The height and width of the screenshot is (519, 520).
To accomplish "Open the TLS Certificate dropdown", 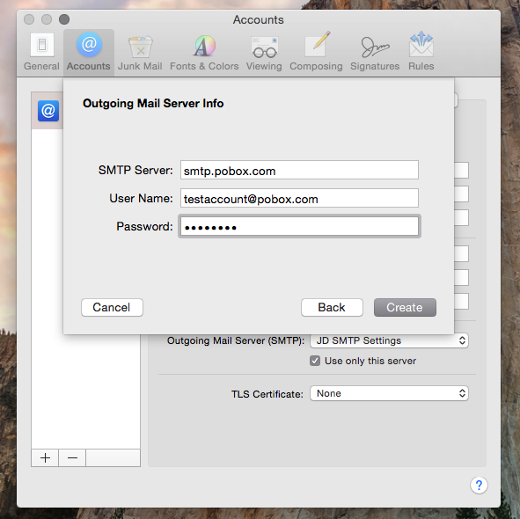I will (389, 393).
